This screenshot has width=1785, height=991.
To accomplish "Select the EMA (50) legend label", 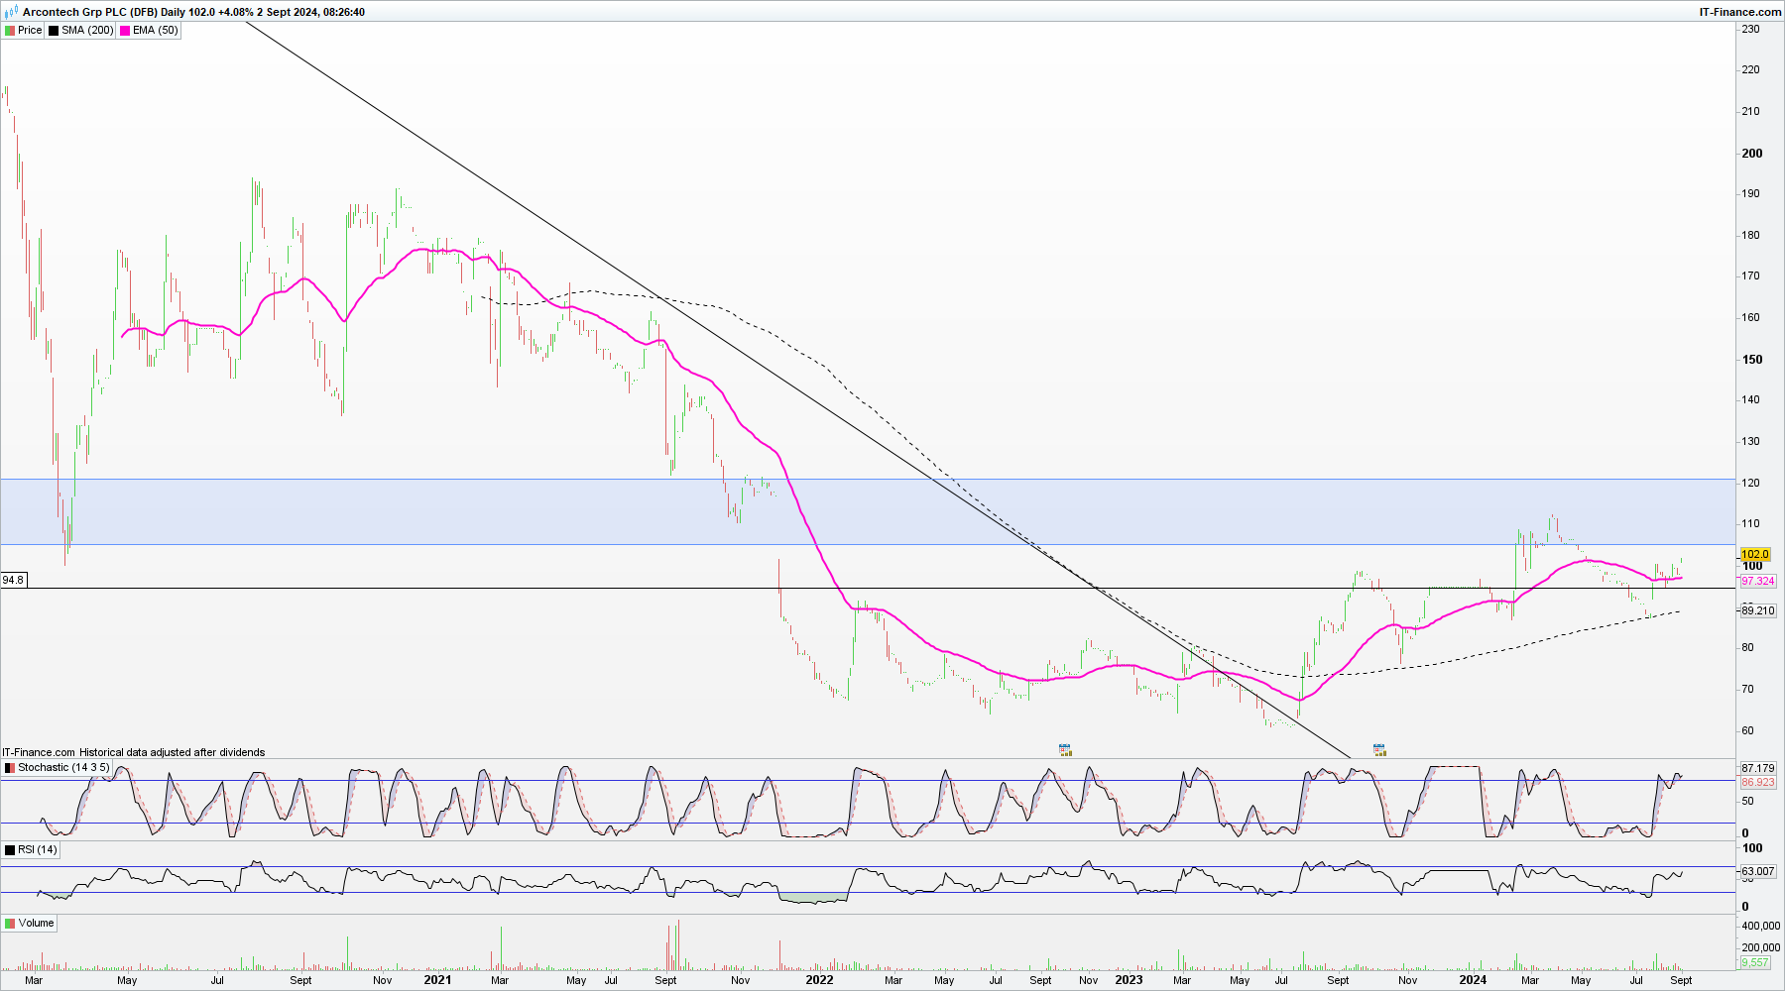I will tap(156, 31).
